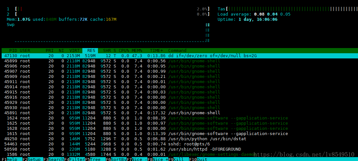Click the 0:17.32 TIME+ value
This screenshot has width=358, height=161.
[x=157, y=113]
